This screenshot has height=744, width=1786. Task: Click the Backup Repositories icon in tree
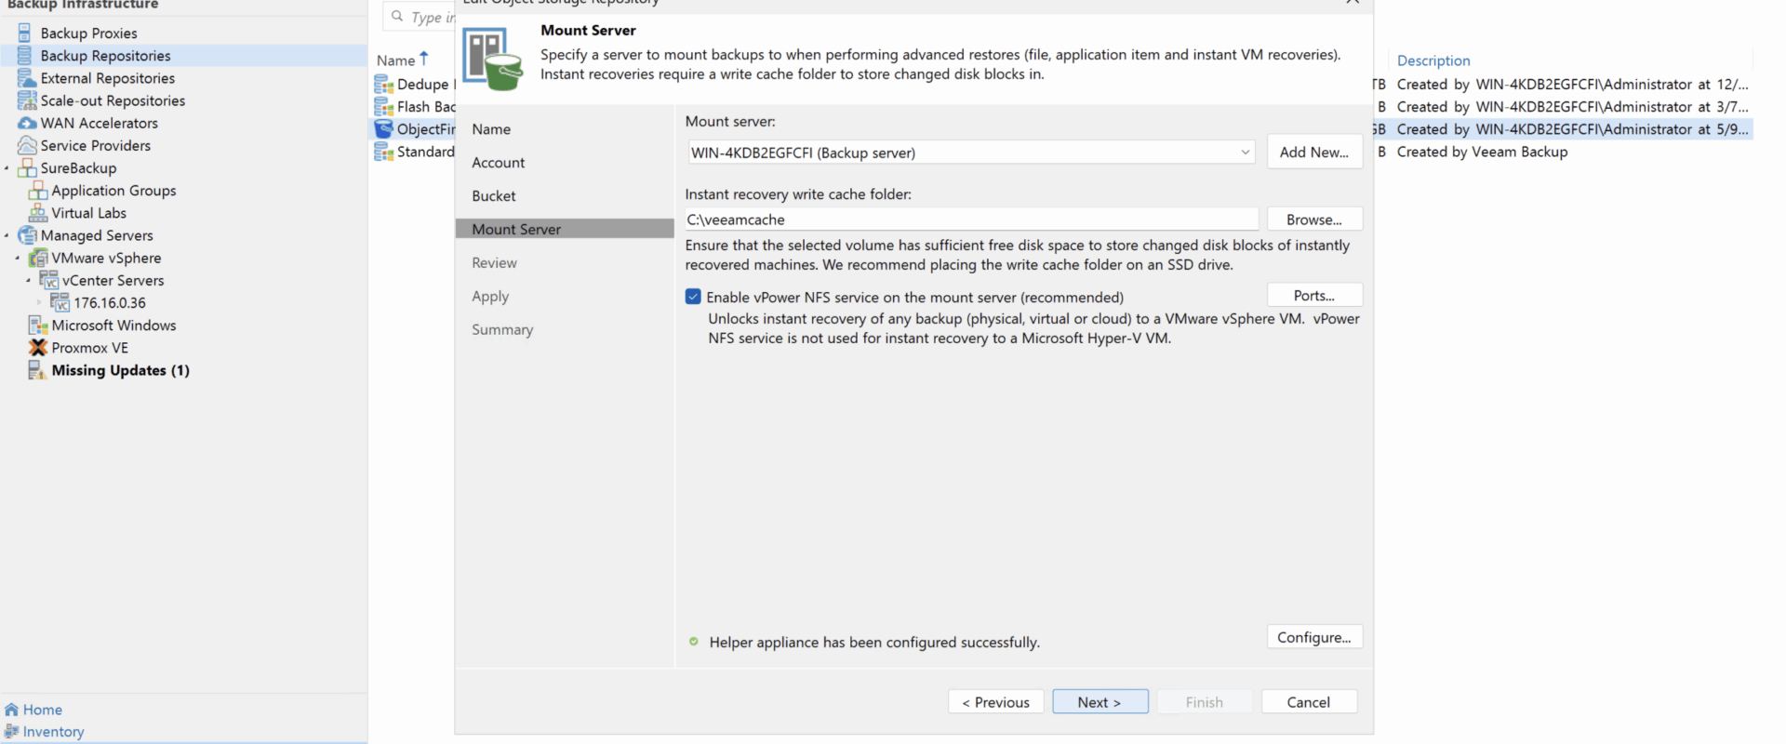tap(25, 55)
